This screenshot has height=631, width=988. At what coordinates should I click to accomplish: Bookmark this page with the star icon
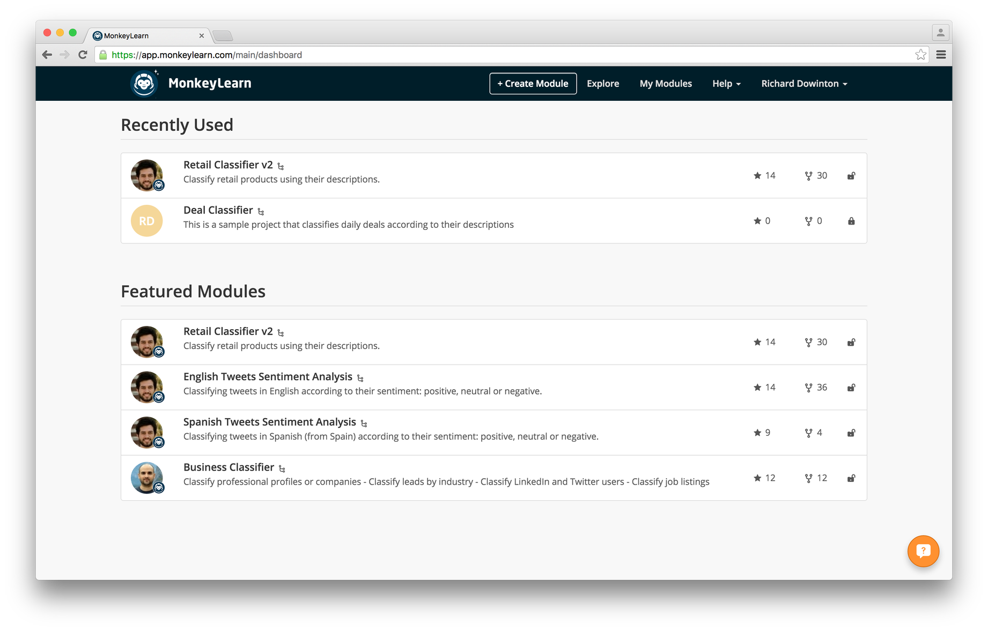920,55
